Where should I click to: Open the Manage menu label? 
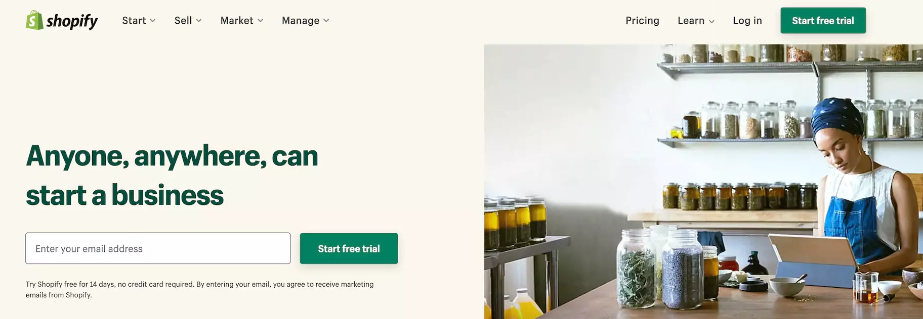click(301, 21)
